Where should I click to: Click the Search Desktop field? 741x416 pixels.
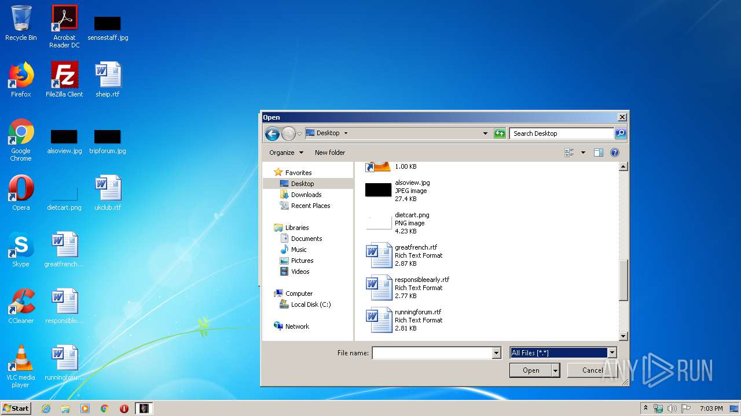coord(562,133)
